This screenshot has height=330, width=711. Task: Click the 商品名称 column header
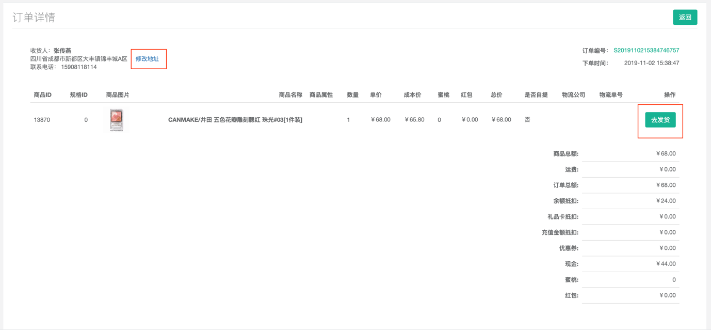[290, 95]
